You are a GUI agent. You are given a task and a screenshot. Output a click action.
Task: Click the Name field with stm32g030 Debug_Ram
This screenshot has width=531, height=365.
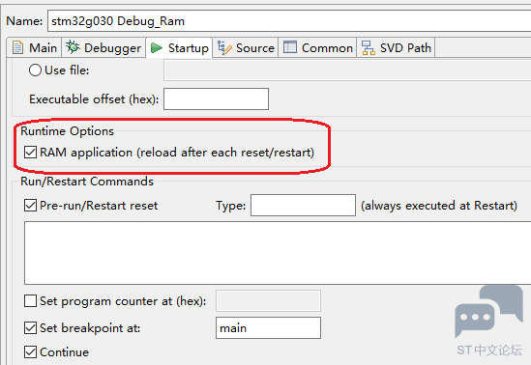(289, 21)
